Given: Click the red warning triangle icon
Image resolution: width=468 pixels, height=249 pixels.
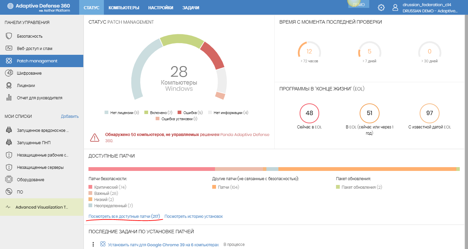Looking at the screenshot, I should [x=95, y=138].
